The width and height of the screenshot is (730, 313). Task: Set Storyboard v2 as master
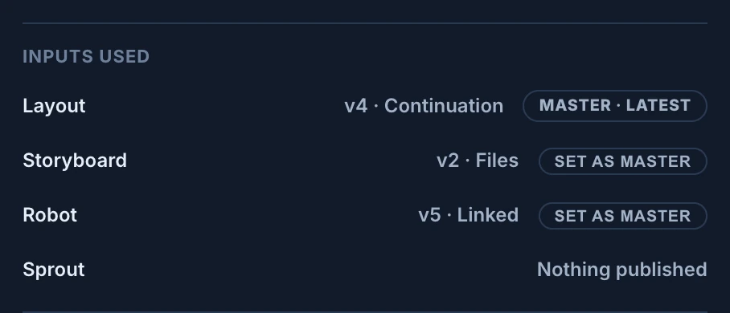tap(622, 161)
